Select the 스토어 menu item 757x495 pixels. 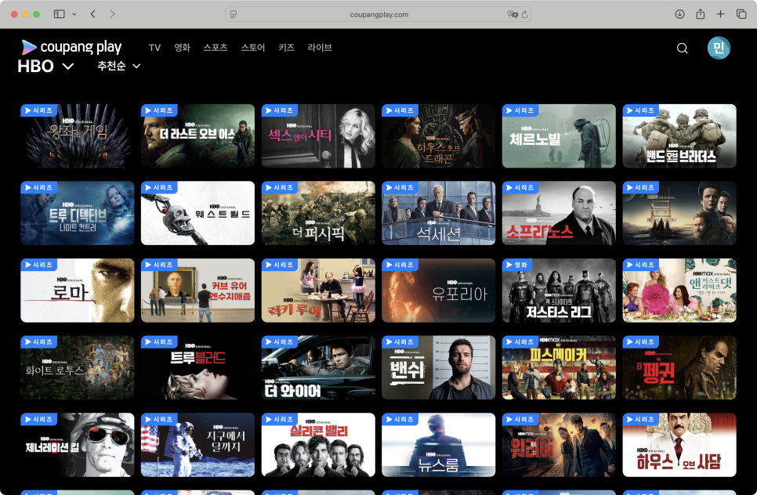tap(253, 47)
